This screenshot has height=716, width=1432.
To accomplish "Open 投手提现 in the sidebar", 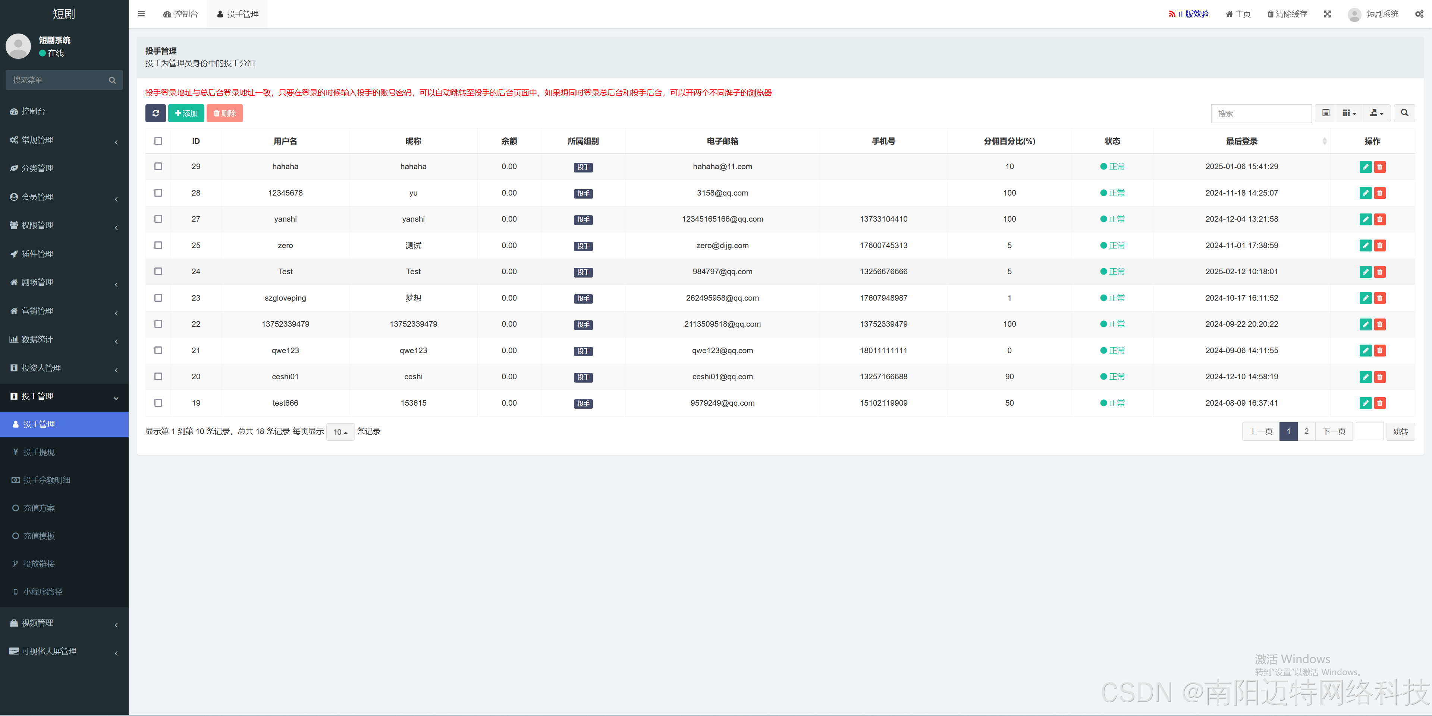I will 39,452.
